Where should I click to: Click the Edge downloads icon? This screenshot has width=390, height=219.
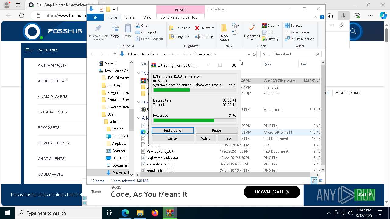[x=344, y=16]
